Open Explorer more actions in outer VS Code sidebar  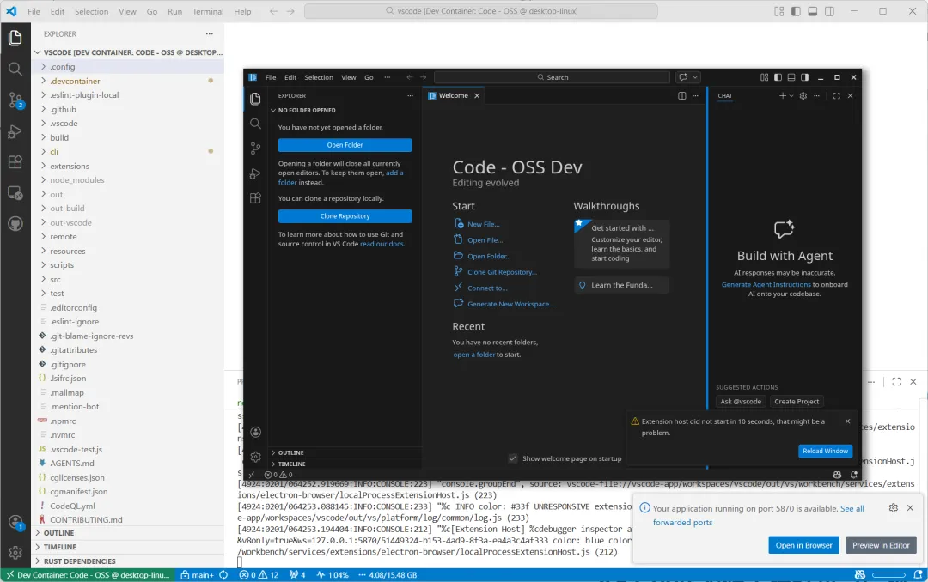point(210,33)
